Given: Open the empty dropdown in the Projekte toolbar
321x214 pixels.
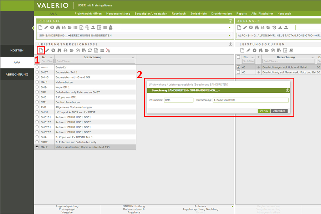Looking at the screenshot, I should pyautogui.click(x=176, y=27).
